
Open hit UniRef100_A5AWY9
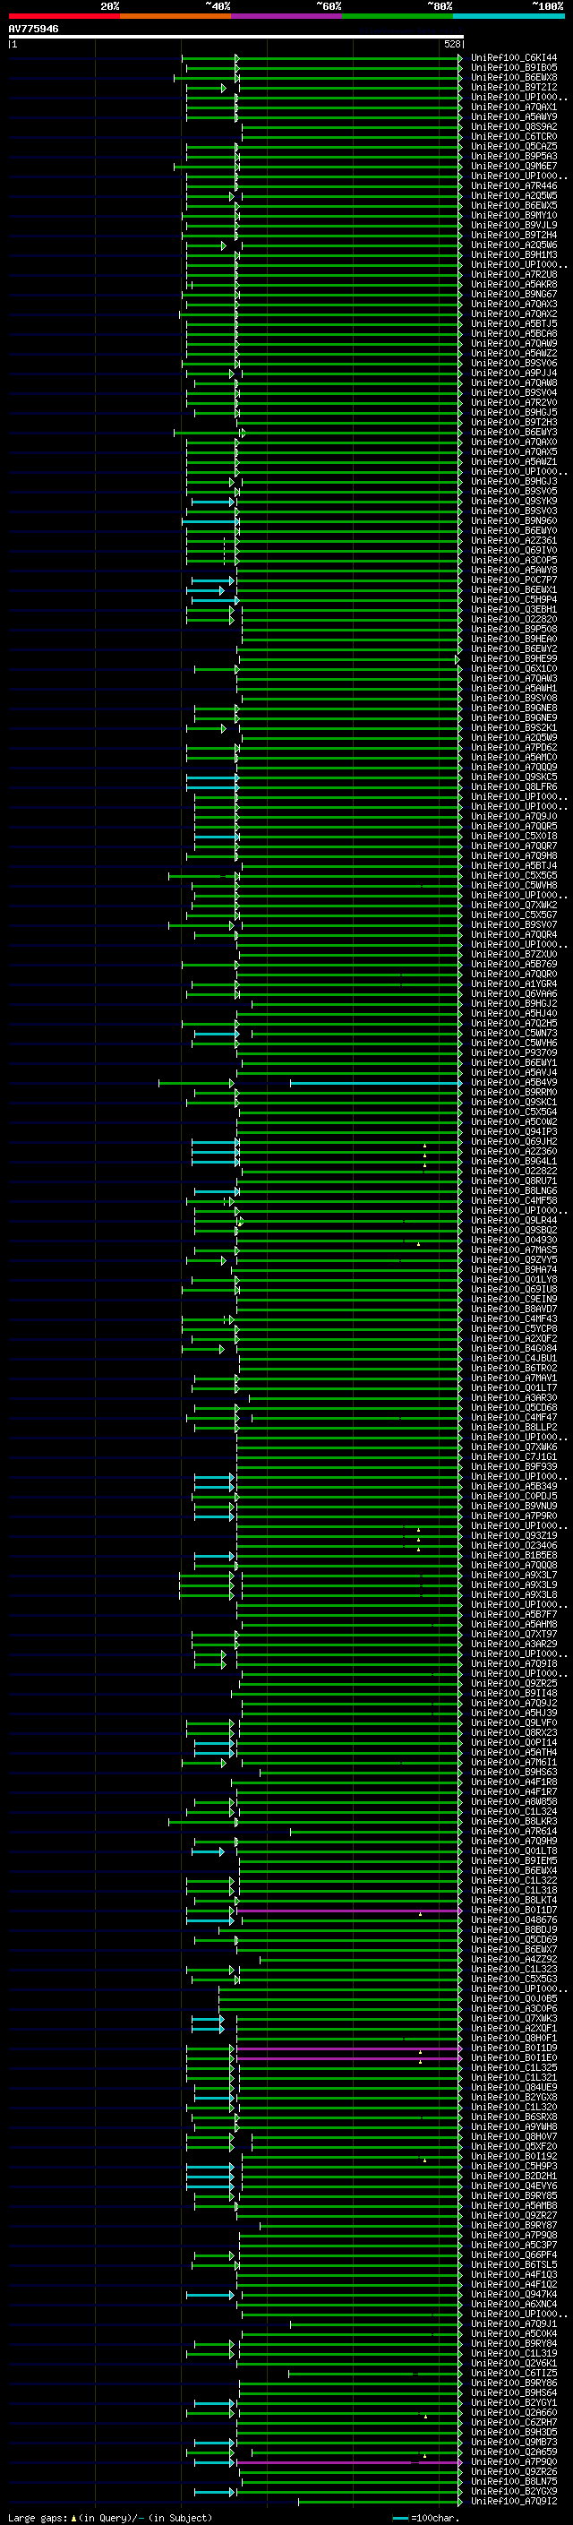[x=514, y=116]
